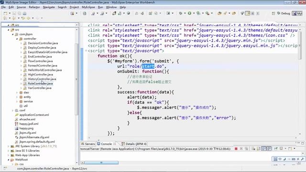Open the Navigate menu
This screenshot has height=172, width=306.
pos(49,7)
